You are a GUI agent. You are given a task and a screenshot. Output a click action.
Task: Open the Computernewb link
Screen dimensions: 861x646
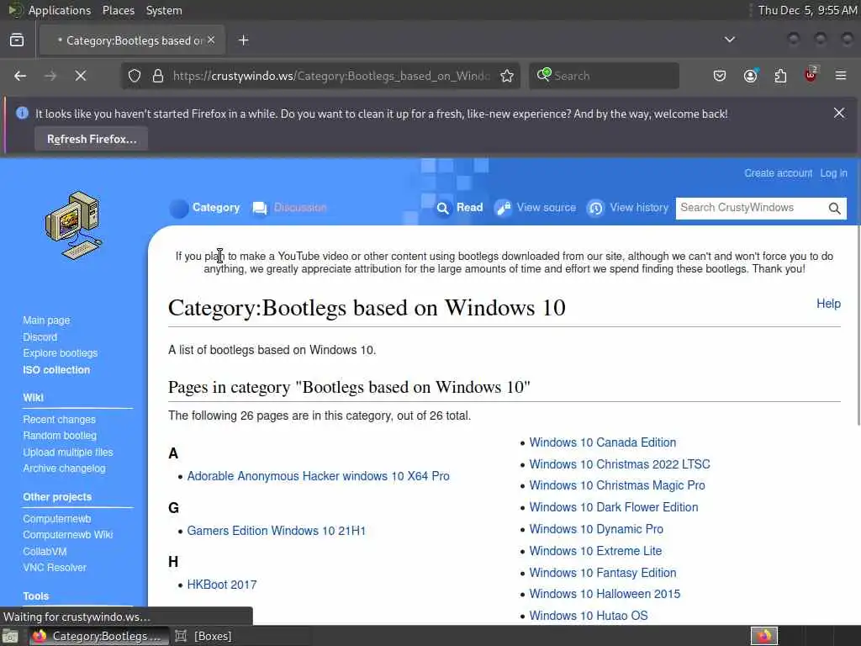click(57, 518)
